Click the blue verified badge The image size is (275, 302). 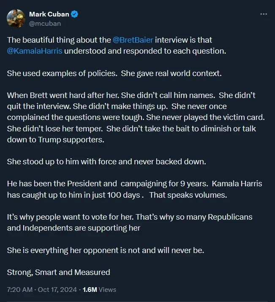point(74,14)
